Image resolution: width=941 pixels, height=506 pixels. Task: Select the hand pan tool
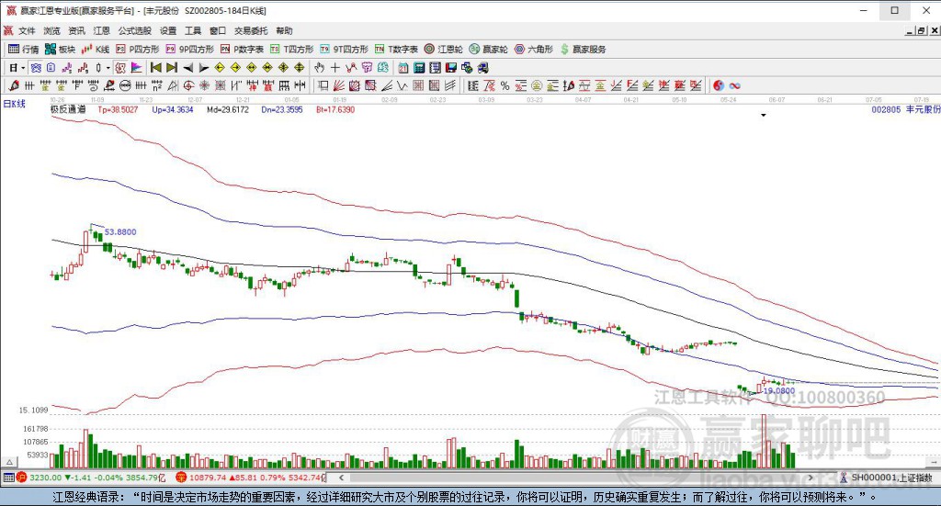319,68
